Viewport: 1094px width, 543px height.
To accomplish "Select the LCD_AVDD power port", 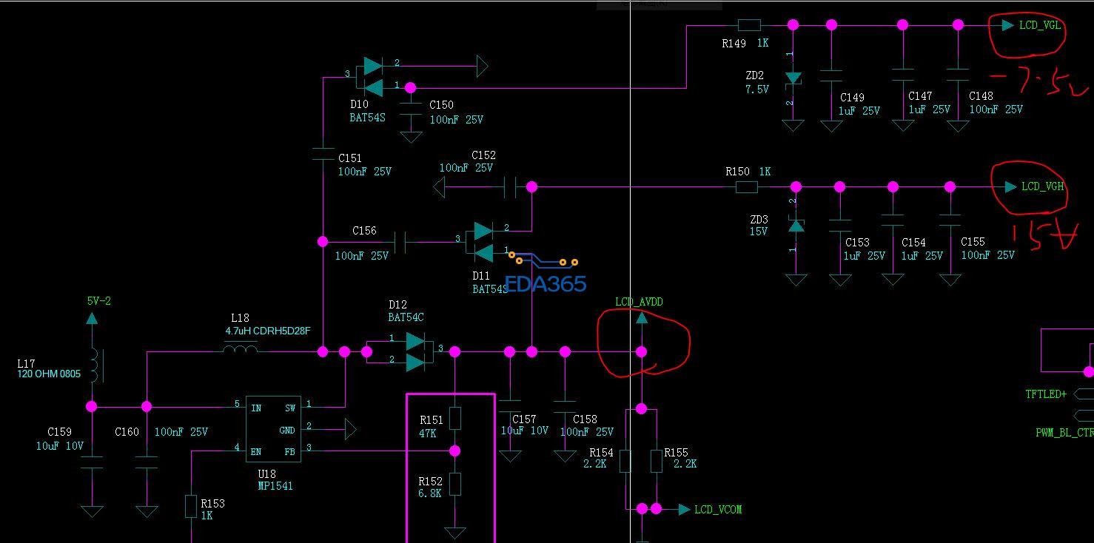I will (642, 318).
